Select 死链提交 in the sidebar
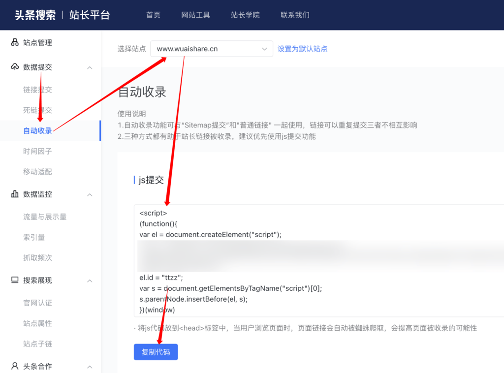504x373 pixels. click(37, 110)
